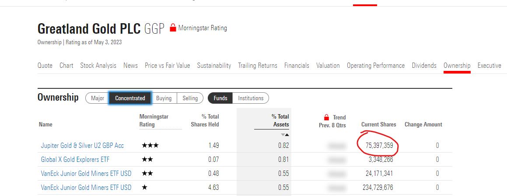Click the active Ownership tab
This screenshot has height=196, width=507.
coord(457,66)
